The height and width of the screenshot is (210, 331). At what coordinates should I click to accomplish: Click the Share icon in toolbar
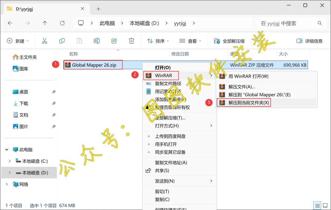(114, 41)
